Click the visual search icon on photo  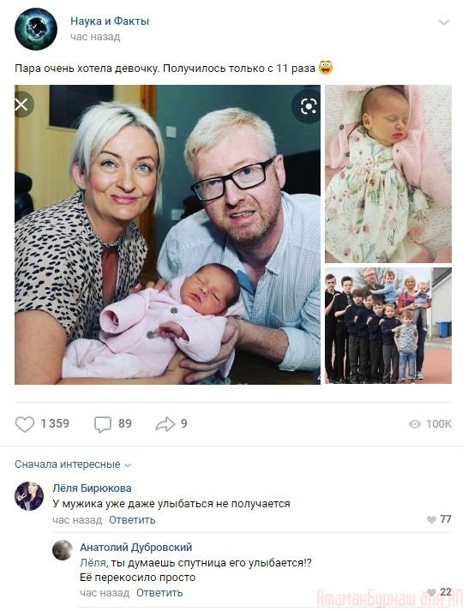[308, 106]
